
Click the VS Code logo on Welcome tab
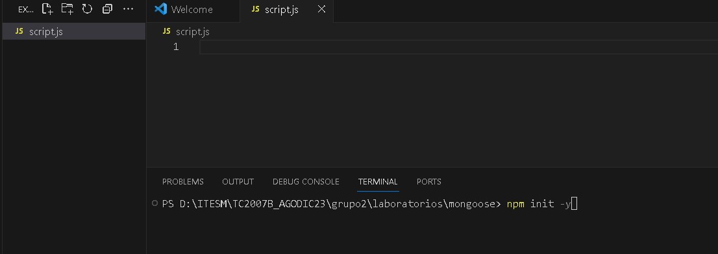[160, 9]
